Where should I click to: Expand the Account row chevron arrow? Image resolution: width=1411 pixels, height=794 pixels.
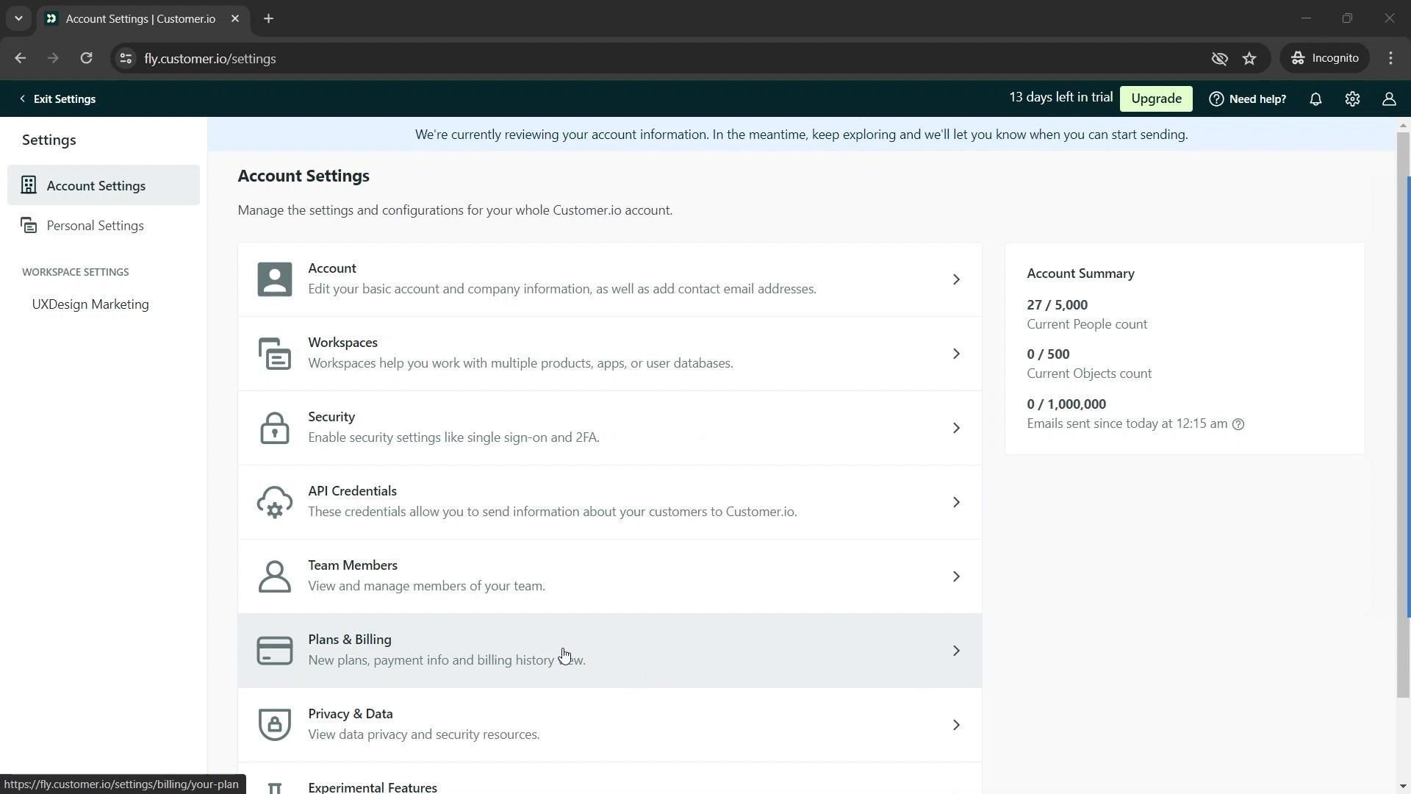[956, 279]
